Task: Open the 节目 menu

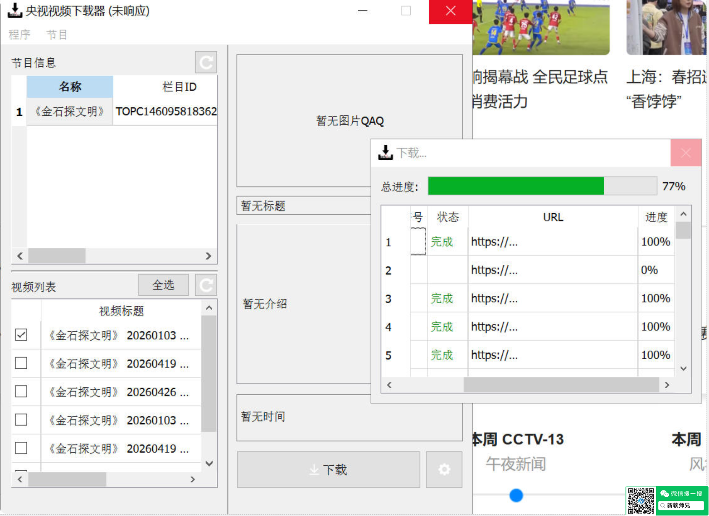Action: click(57, 34)
